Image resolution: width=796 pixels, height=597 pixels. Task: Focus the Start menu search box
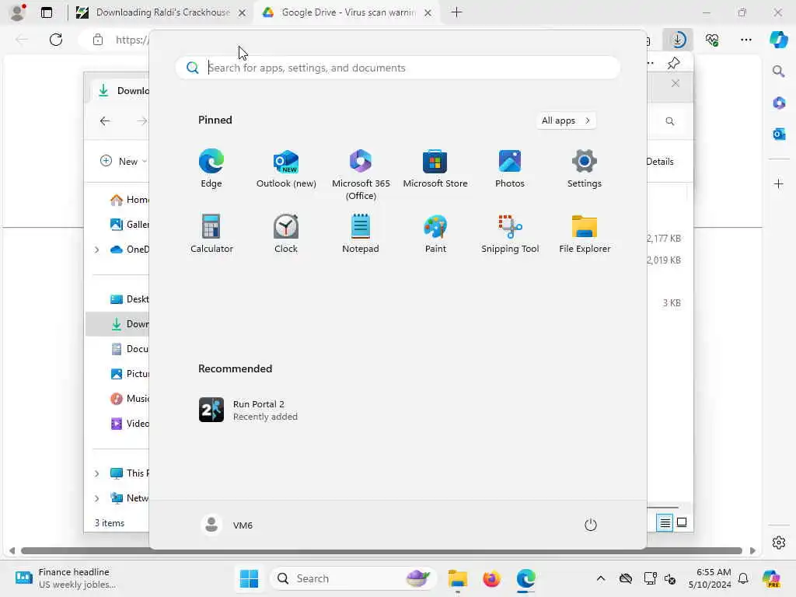(398, 68)
